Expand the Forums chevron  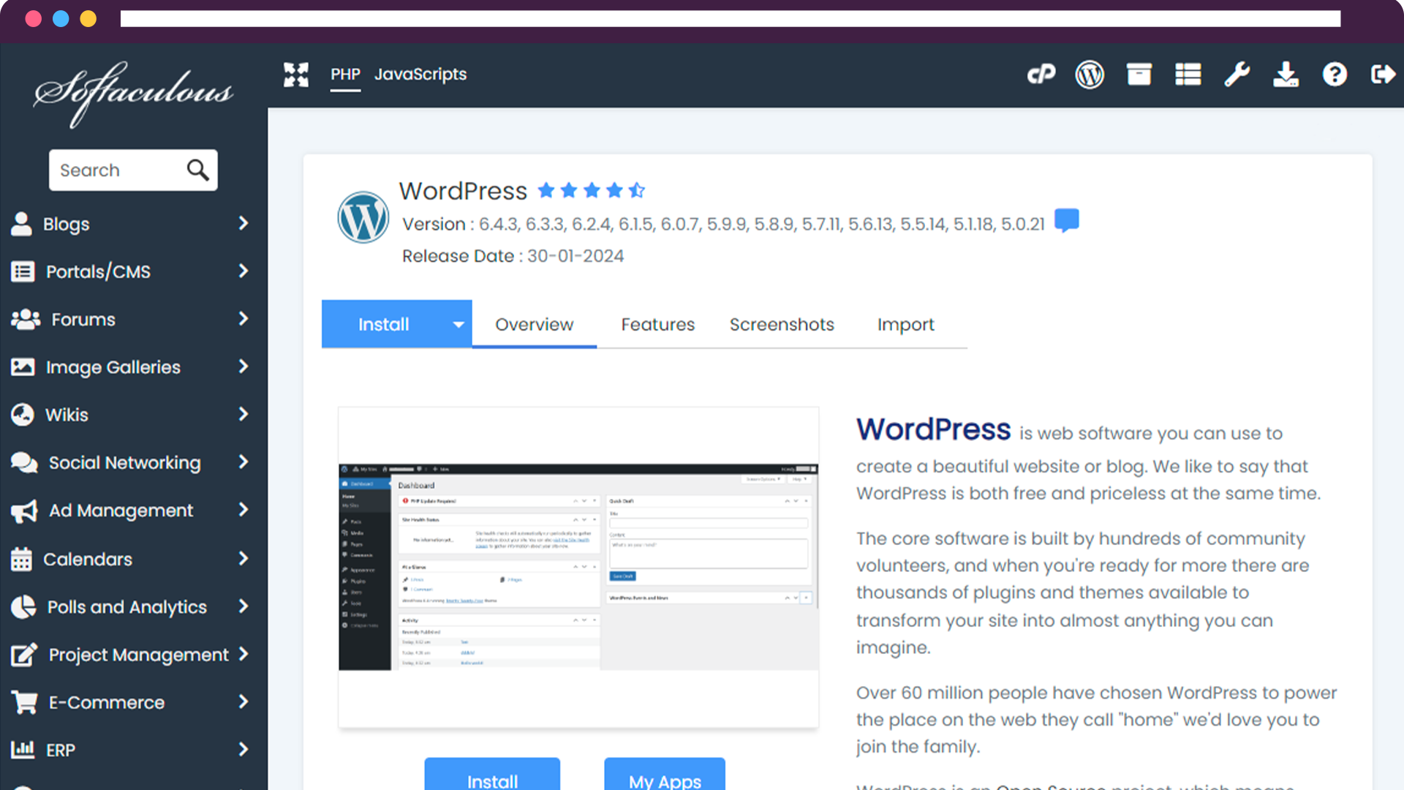(x=244, y=318)
